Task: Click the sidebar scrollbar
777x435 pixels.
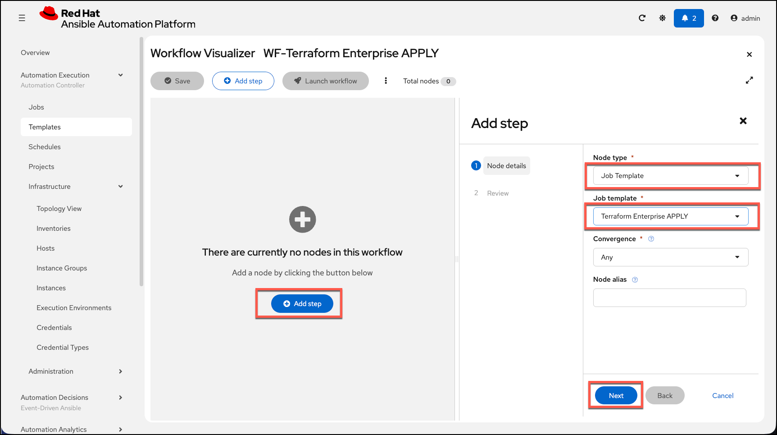Action: point(141,162)
